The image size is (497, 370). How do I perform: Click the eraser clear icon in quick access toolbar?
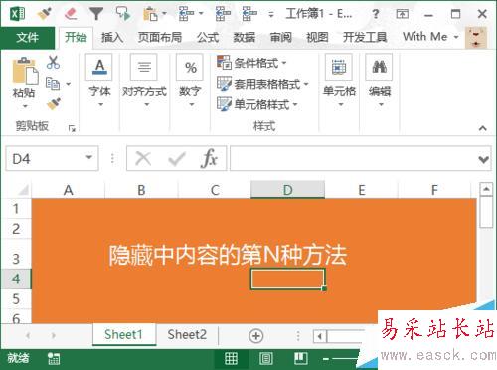71,14
